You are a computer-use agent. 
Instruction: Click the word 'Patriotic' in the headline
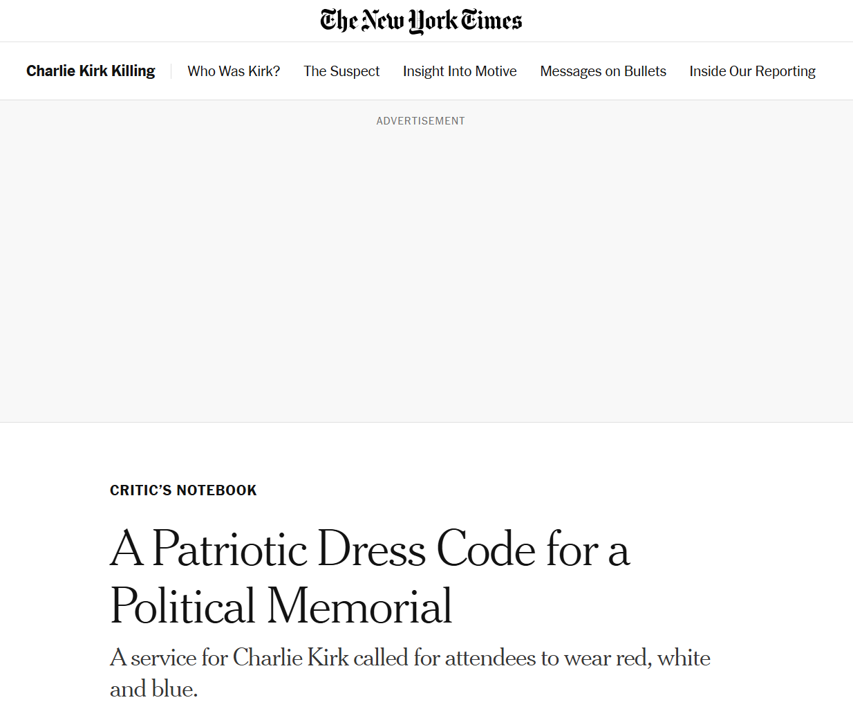pyautogui.click(x=229, y=549)
